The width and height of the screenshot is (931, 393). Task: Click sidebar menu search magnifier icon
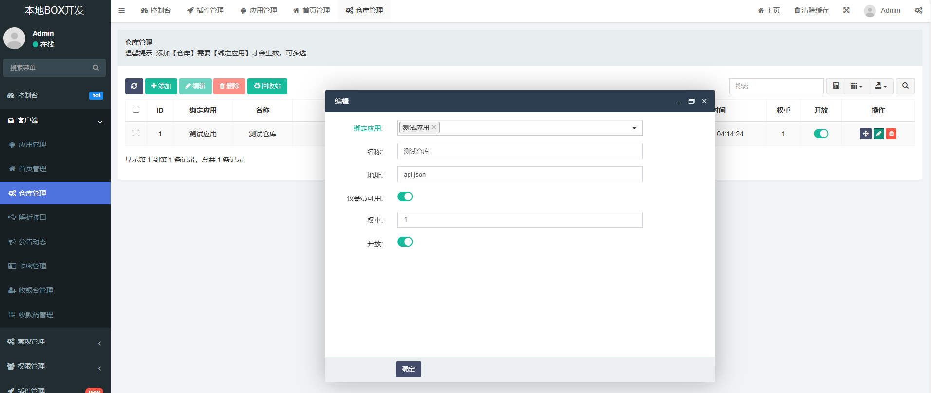tap(96, 68)
